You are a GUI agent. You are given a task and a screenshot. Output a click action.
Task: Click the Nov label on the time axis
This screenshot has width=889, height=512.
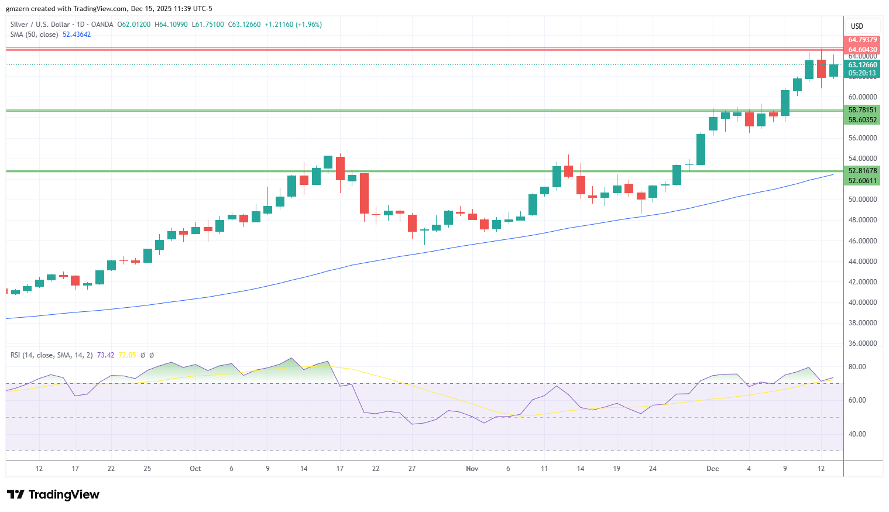pyautogui.click(x=472, y=469)
